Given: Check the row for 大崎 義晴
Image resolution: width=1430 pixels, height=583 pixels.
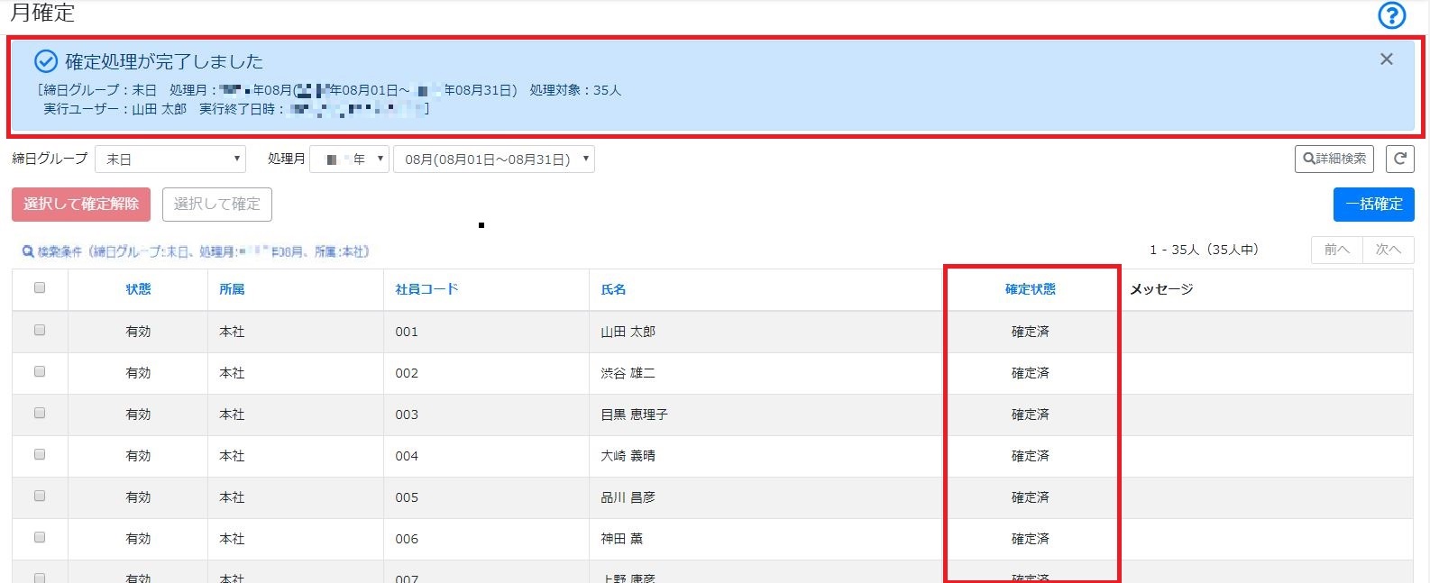Looking at the screenshot, I should (x=40, y=455).
